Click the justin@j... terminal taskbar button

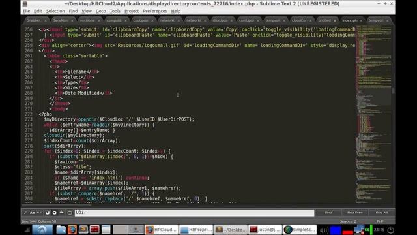pyautogui.click(x=265, y=230)
